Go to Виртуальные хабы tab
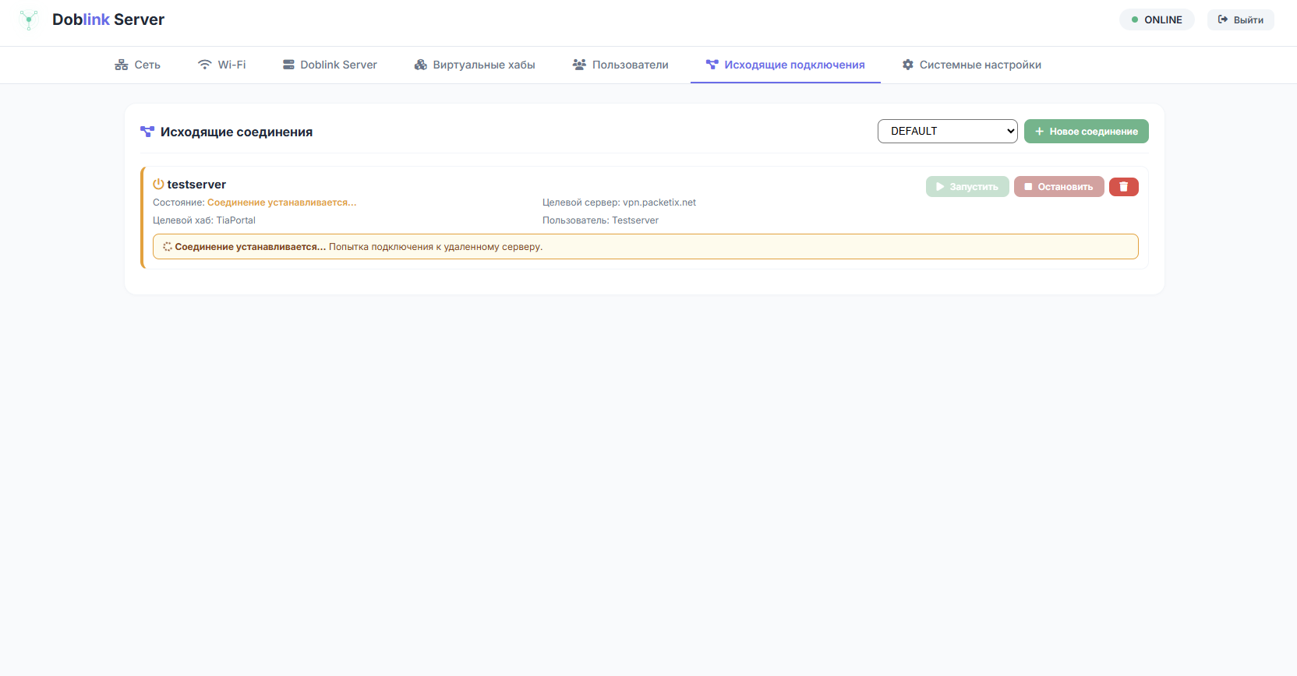The width and height of the screenshot is (1297, 676). 475,65
